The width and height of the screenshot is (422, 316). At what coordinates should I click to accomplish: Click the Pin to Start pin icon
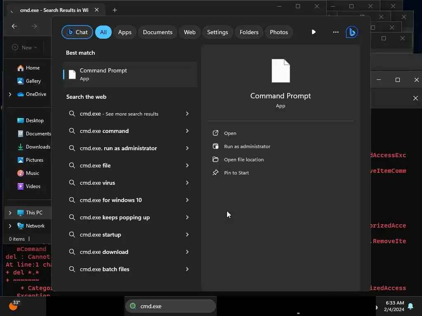coord(216,172)
